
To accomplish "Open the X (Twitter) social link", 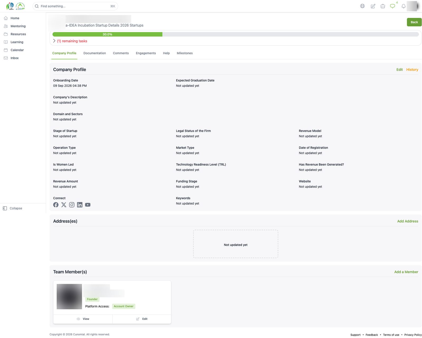I will pyautogui.click(x=64, y=205).
